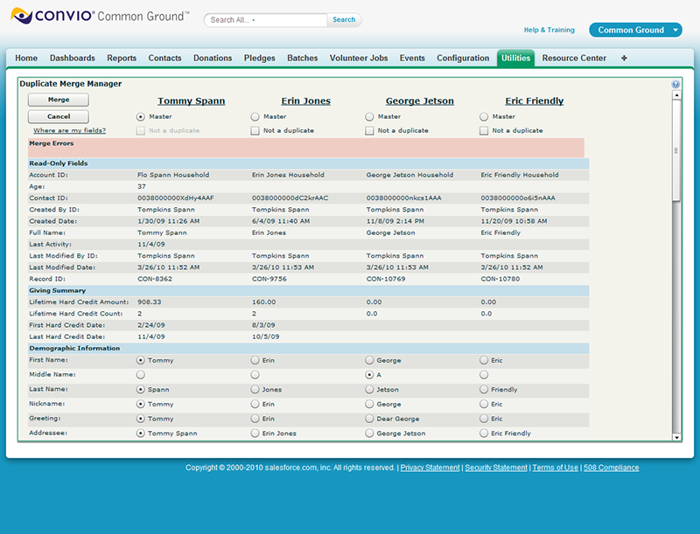Open the Privacy Statement footer link
700x534 pixels.
pos(430,468)
